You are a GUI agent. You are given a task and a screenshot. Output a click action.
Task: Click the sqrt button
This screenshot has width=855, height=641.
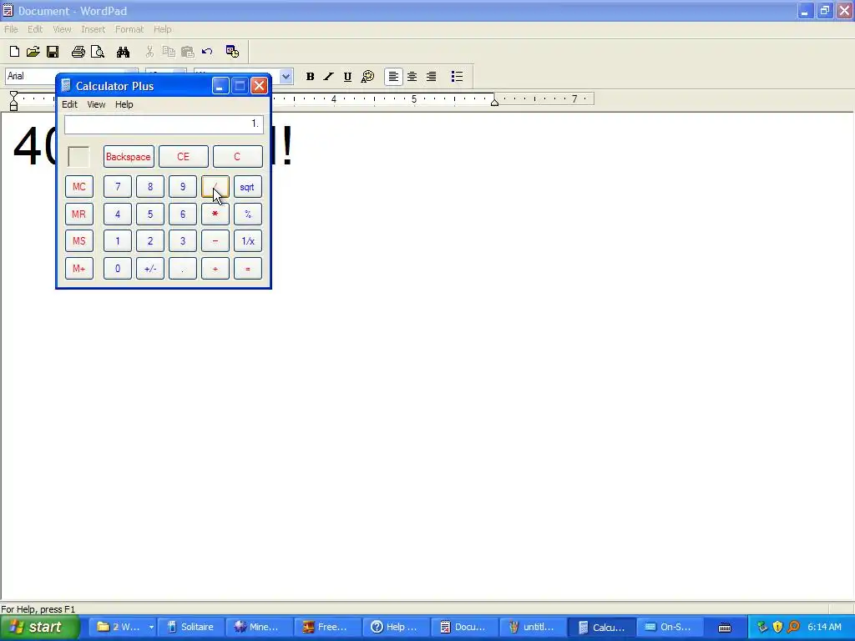coord(247,187)
